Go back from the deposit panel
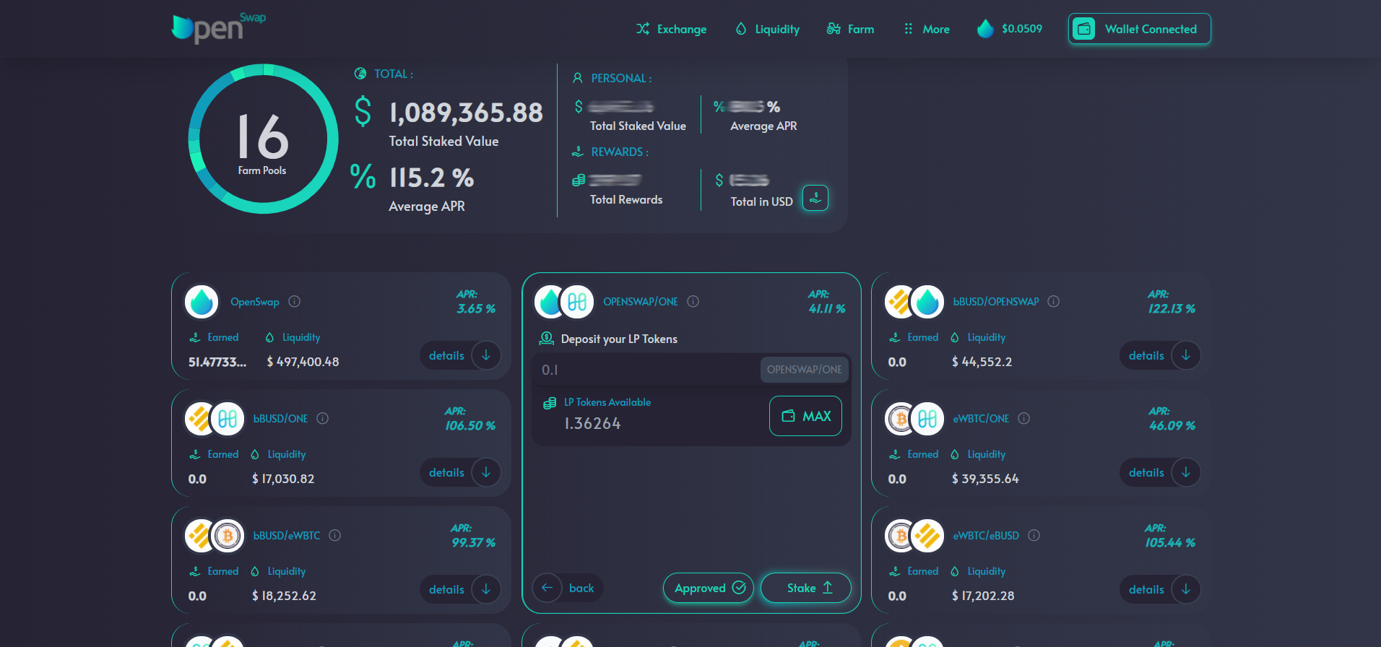1381x647 pixels. point(568,588)
